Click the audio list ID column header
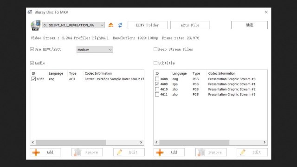Screen dimensions: 297x167 tap(33, 73)
